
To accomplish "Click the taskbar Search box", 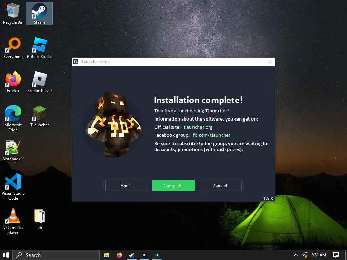I will [x=56, y=255].
